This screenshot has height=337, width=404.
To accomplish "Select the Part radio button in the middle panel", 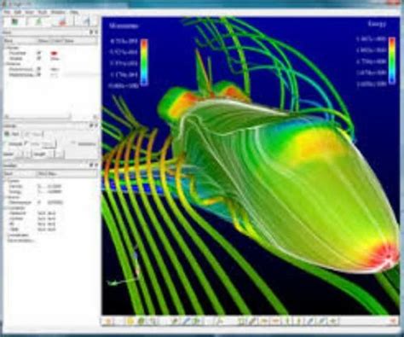I will point(8,134).
